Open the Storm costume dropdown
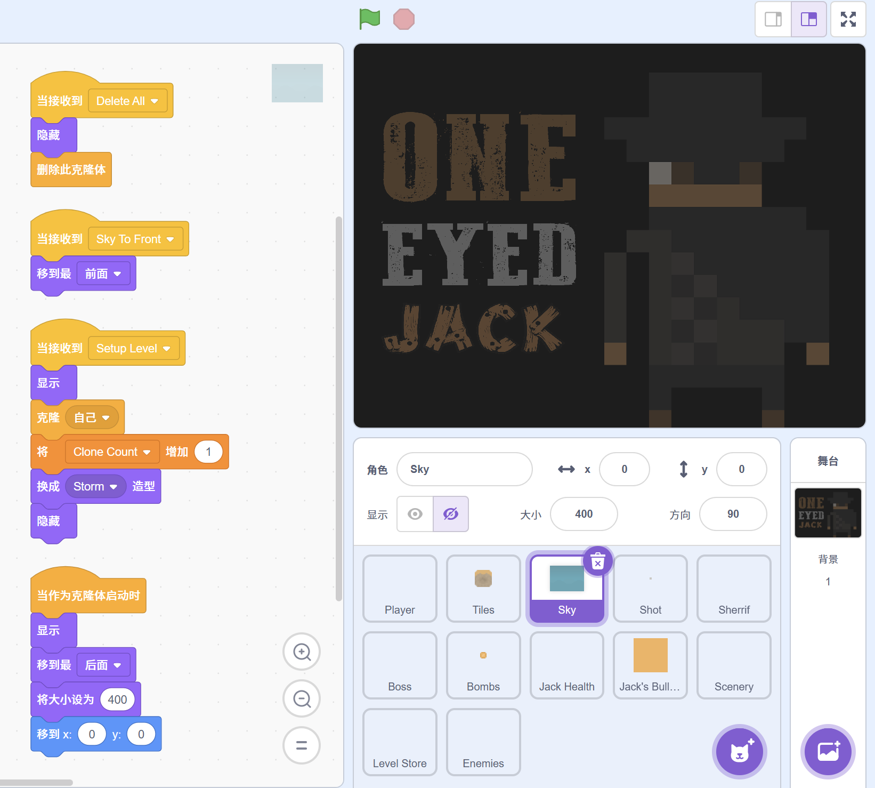The width and height of the screenshot is (875, 788). coord(113,487)
